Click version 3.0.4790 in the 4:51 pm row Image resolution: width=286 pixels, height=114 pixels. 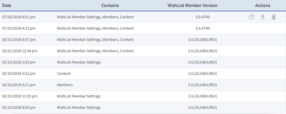pos(202,17)
